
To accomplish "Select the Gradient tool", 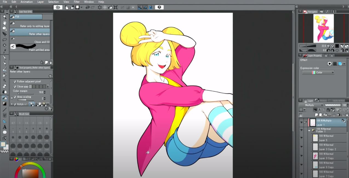I will pos(4,103).
